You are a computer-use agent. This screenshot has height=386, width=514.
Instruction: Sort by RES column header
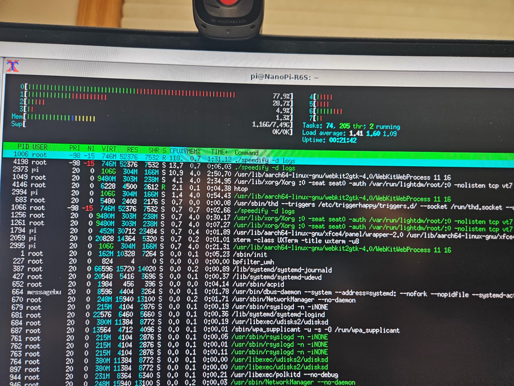click(x=132, y=149)
